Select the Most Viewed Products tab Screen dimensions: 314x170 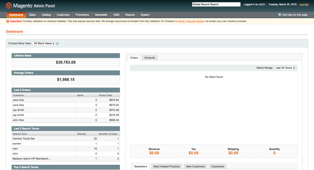point(167,166)
